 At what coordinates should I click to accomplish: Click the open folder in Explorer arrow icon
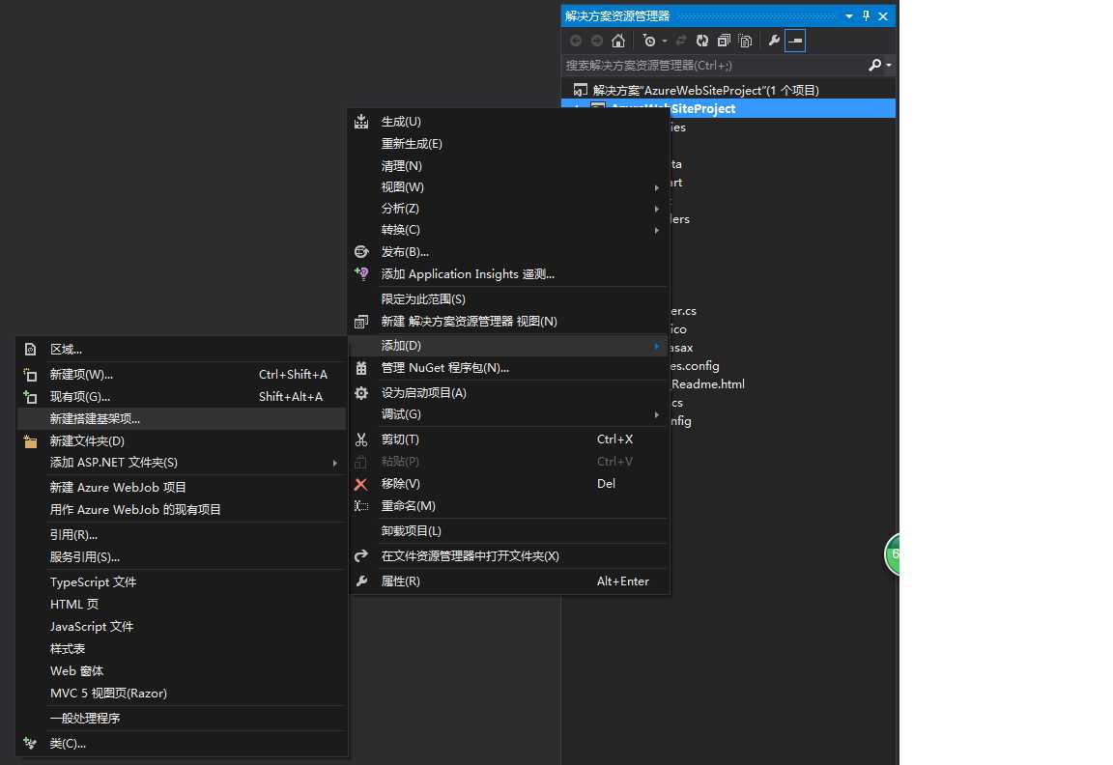click(361, 555)
